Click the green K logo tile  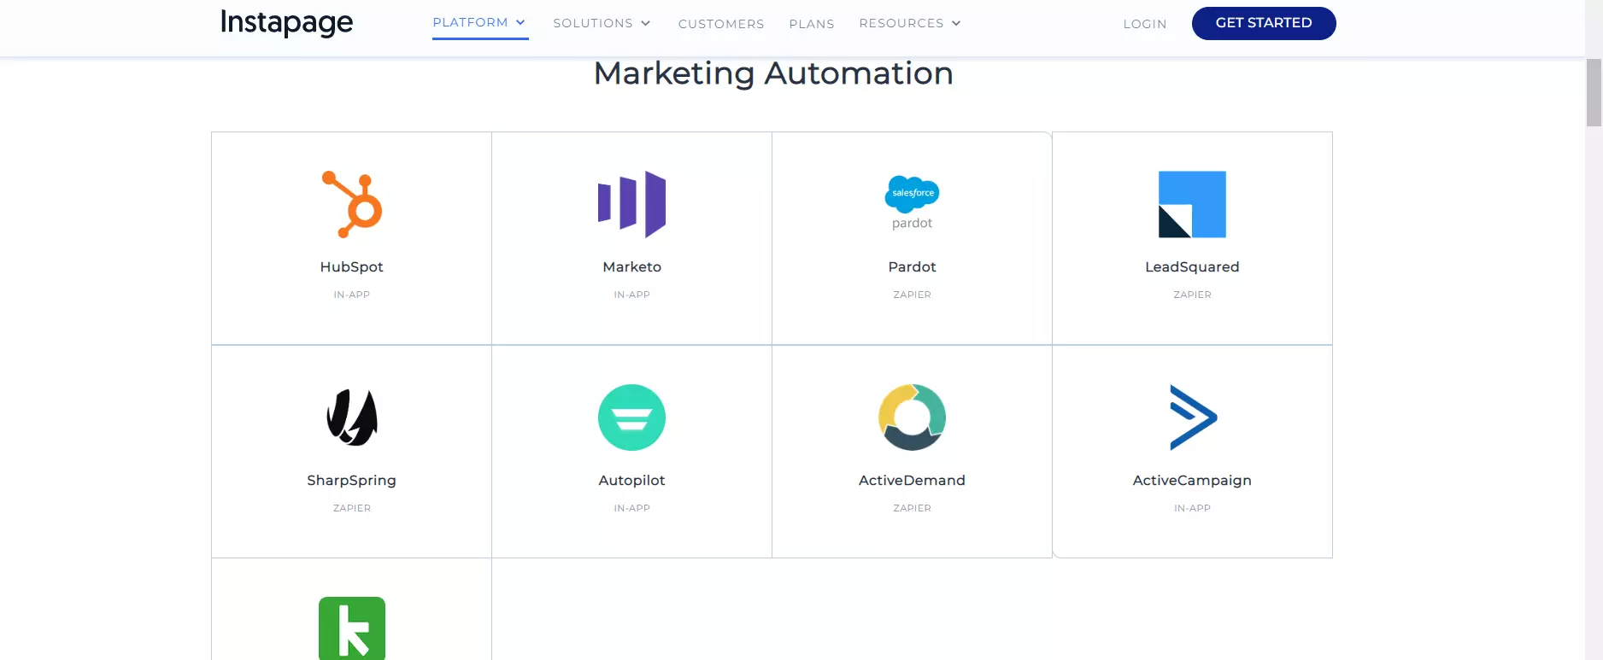tap(351, 628)
